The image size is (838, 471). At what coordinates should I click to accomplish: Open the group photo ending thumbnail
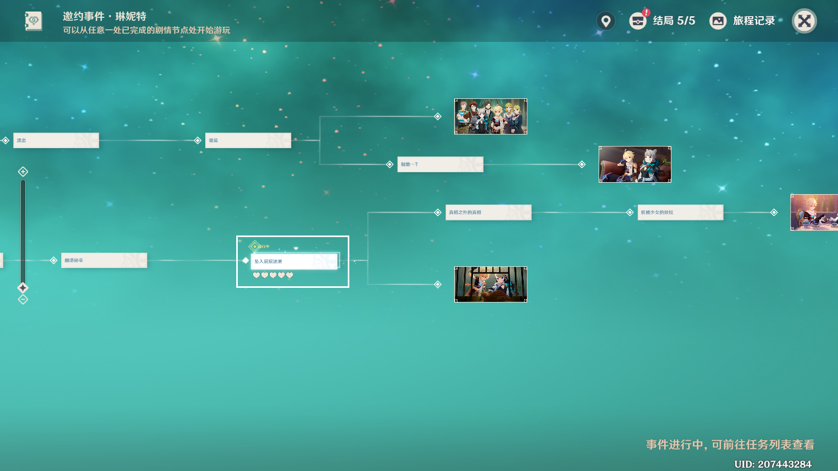(491, 117)
